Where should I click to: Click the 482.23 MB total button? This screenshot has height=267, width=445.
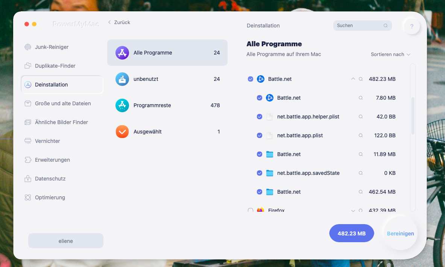(352, 233)
